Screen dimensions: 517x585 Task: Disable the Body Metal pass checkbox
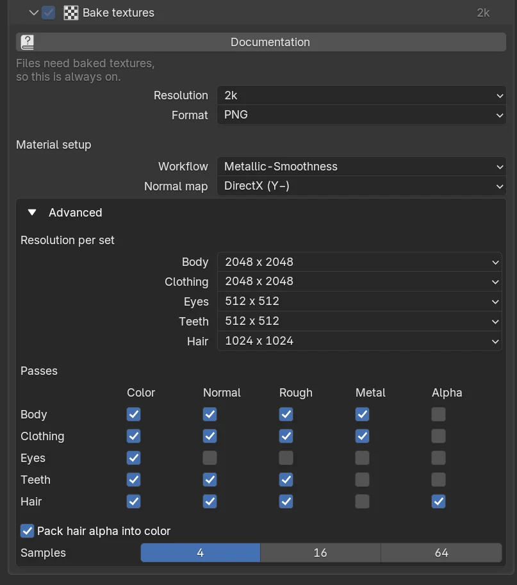(362, 414)
